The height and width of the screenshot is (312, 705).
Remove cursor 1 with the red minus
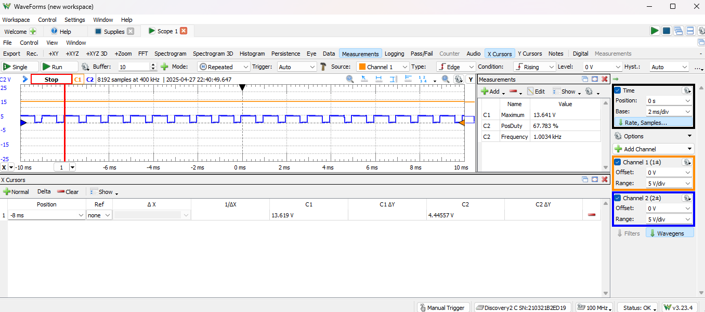click(592, 215)
